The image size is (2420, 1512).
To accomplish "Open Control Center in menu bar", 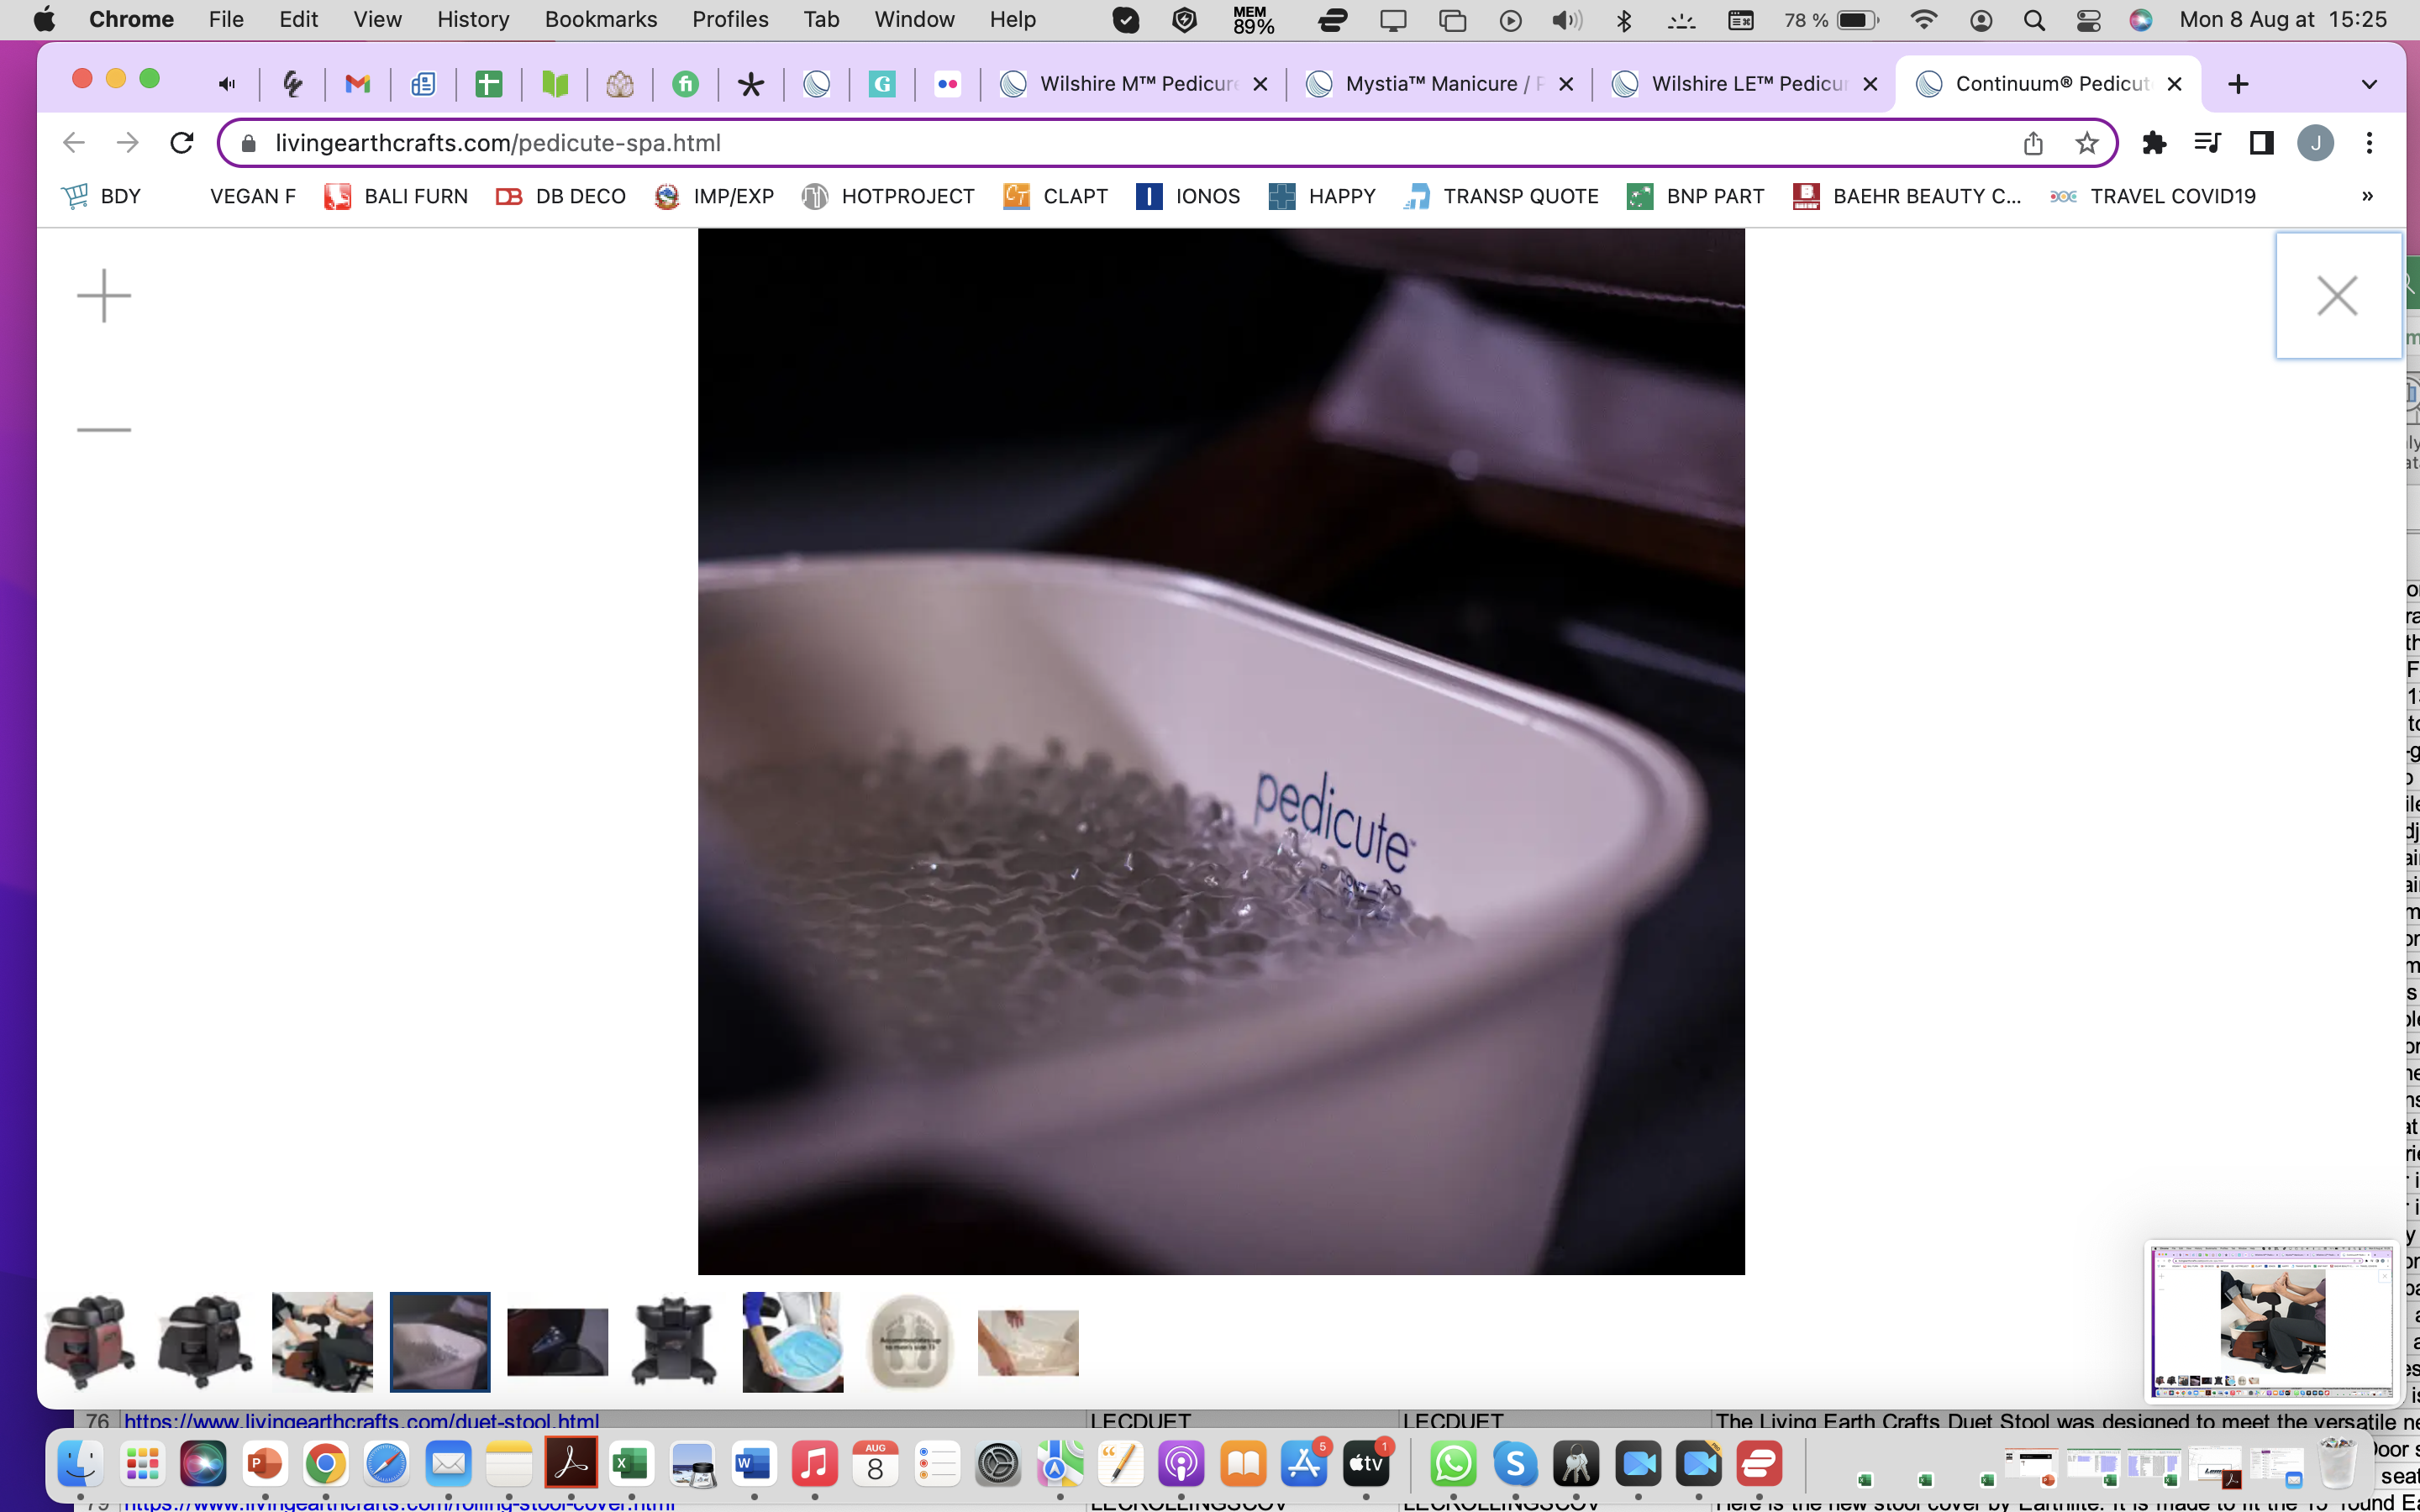I will 2088,20.
